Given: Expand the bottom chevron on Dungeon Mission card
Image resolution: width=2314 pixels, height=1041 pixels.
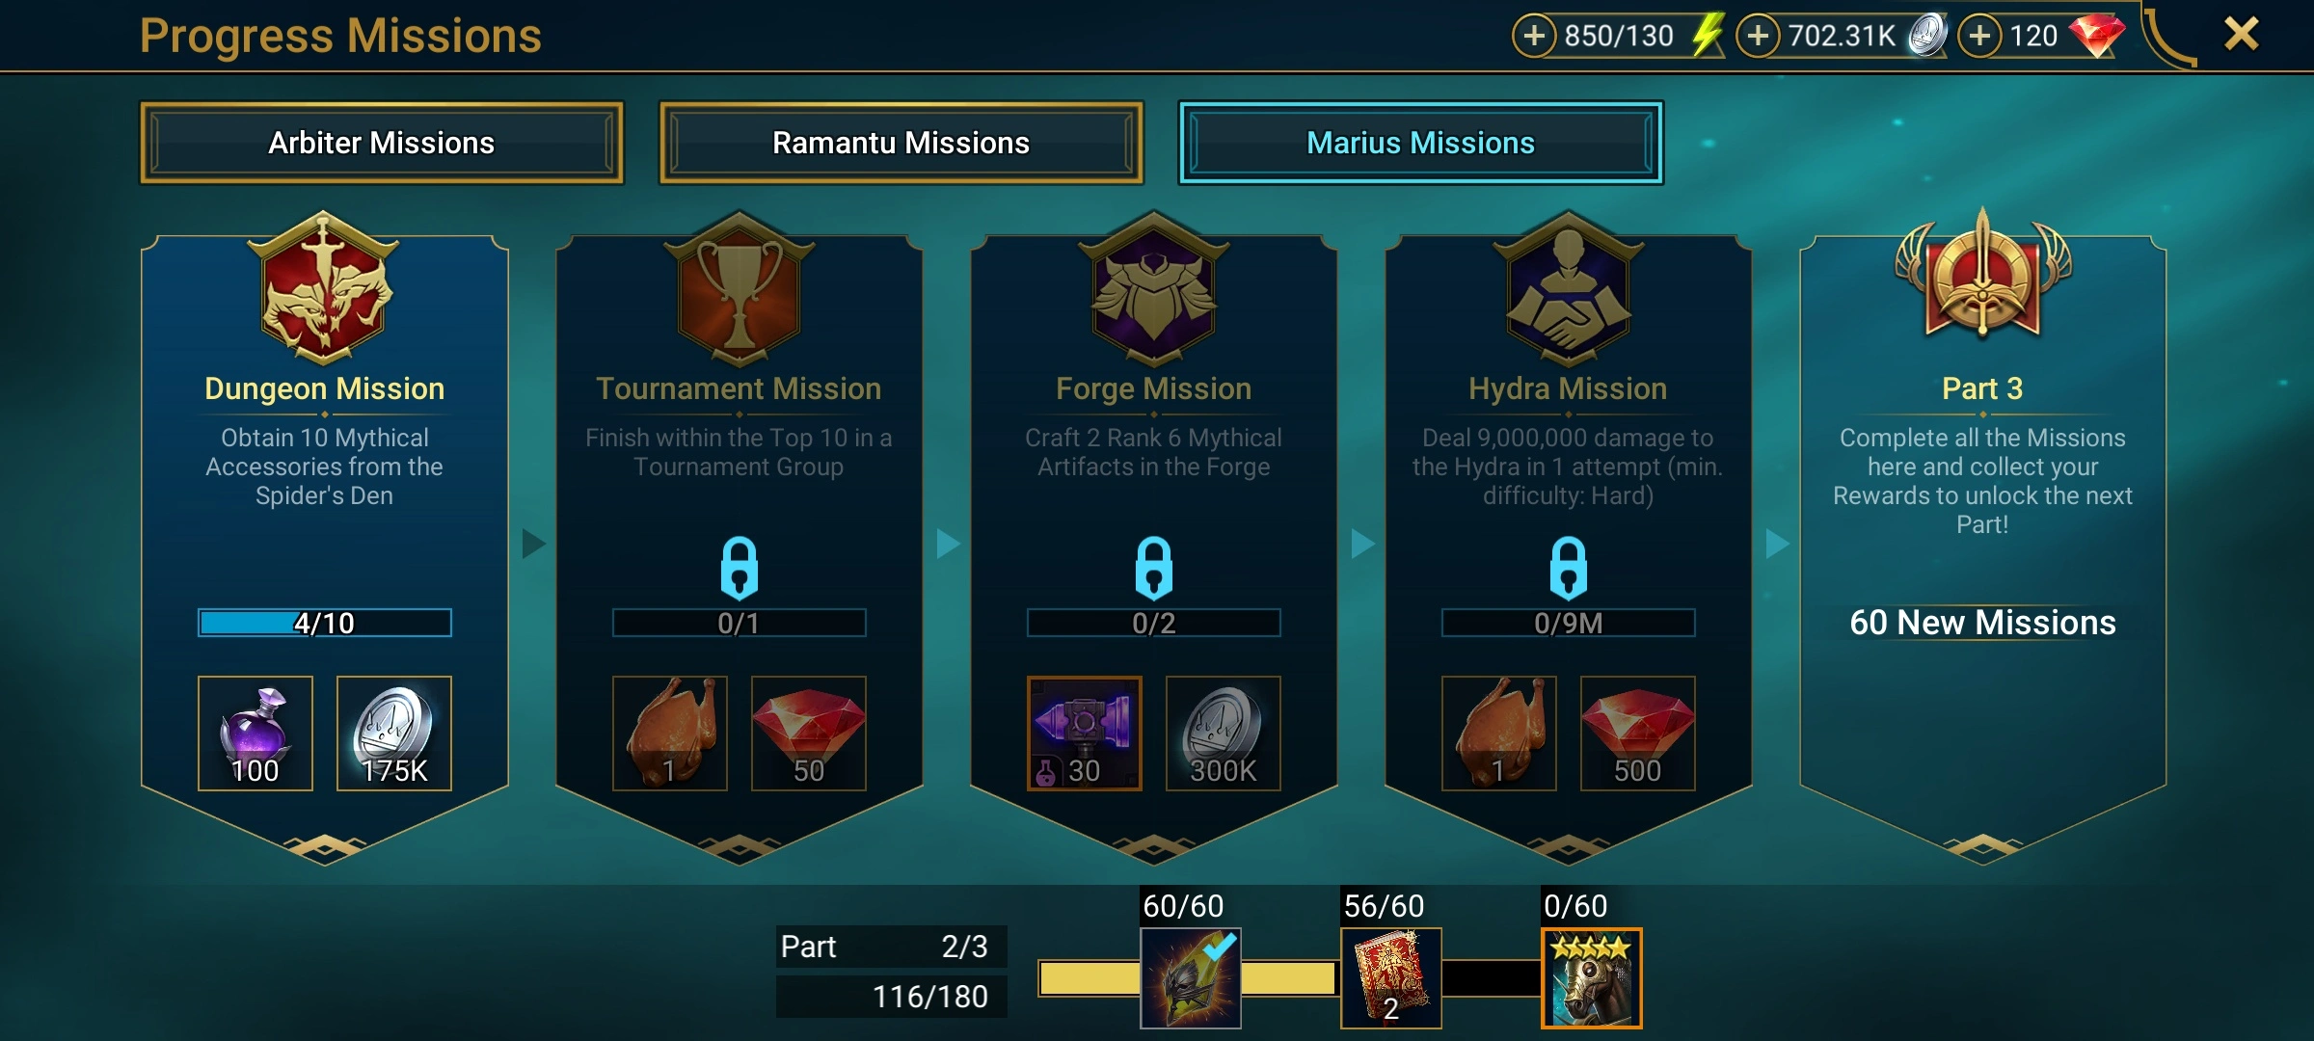Looking at the screenshot, I should point(324,846).
